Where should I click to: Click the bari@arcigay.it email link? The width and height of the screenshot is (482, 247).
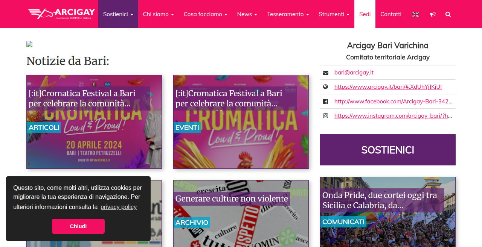pyautogui.click(x=354, y=73)
